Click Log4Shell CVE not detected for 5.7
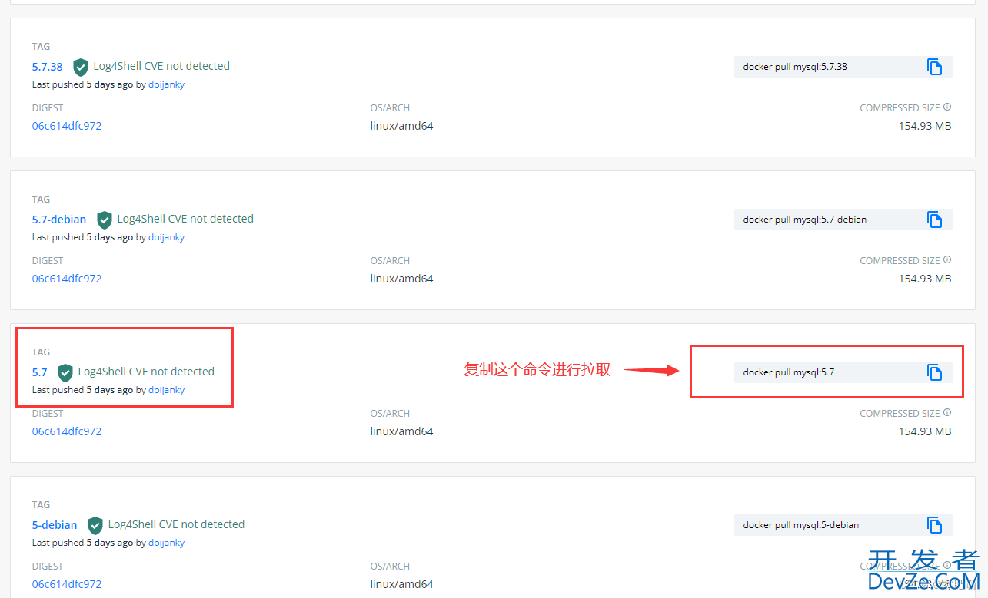The width and height of the screenshot is (988, 598). click(x=146, y=372)
